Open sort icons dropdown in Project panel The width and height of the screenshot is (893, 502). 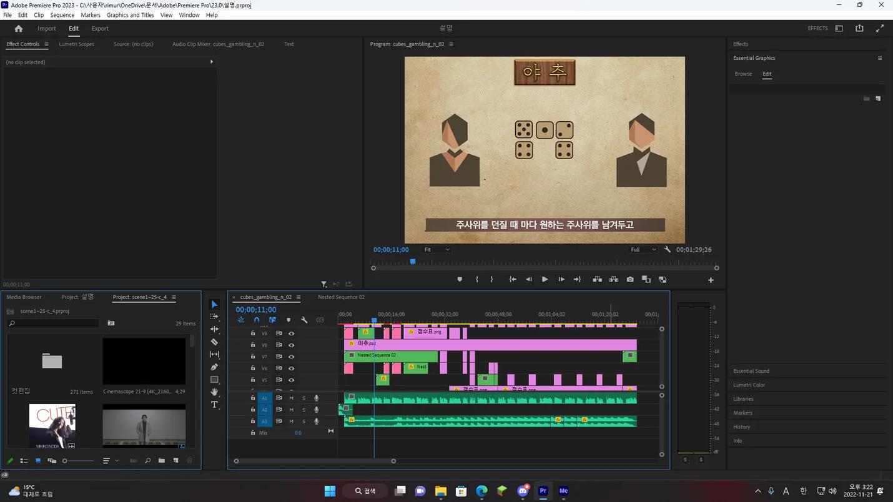pyautogui.click(x=110, y=461)
